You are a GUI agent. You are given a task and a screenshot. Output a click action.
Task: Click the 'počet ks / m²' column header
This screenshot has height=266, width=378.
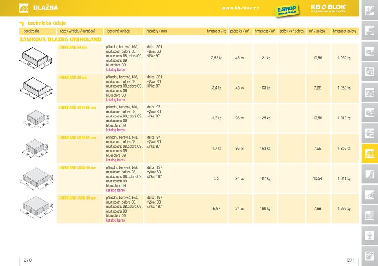[x=240, y=31]
